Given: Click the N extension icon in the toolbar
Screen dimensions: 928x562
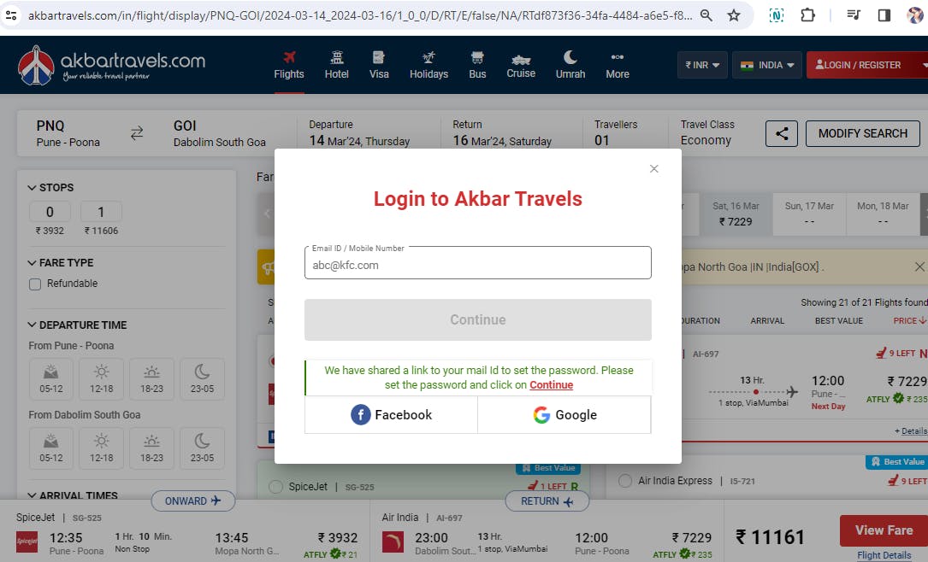Looking at the screenshot, I should click(x=777, y=15).
